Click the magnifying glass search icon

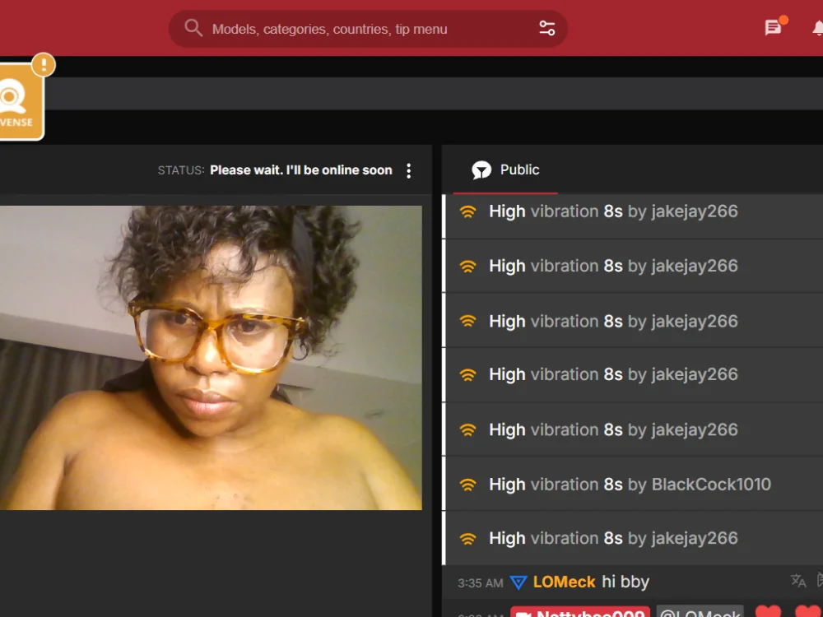[x=193, y=28]
